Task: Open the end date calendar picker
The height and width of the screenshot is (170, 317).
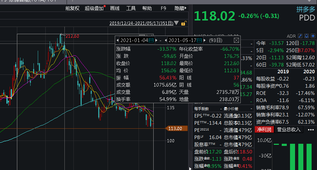Action: (199, 40)
